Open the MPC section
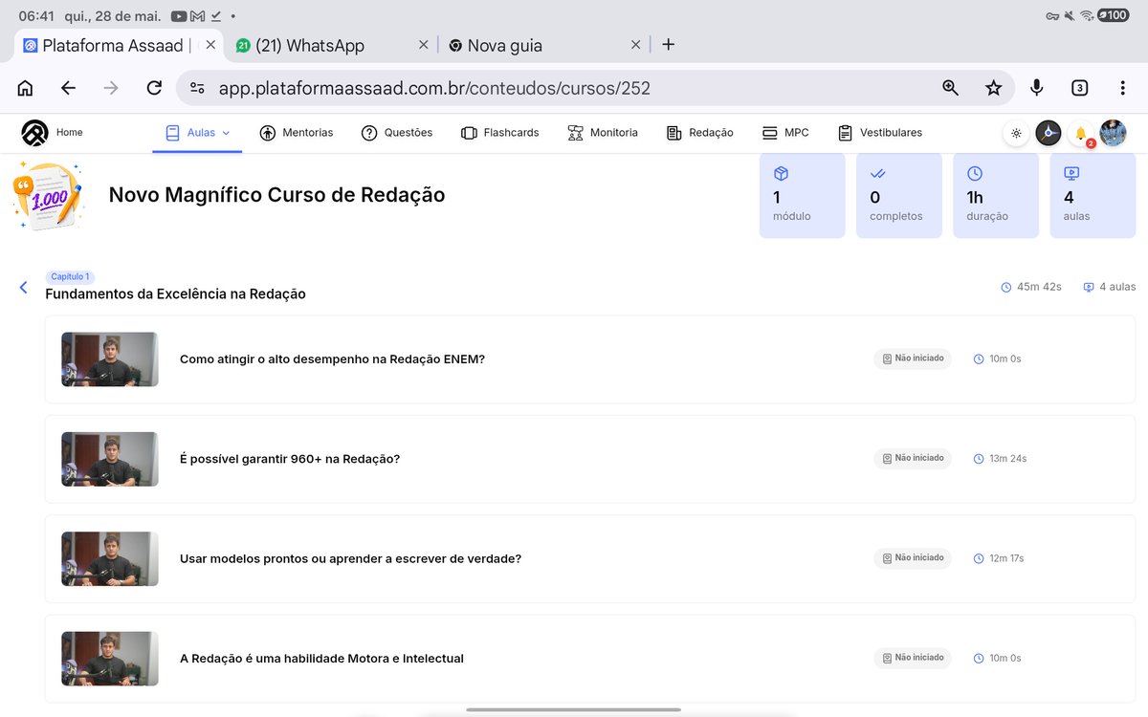This screenshot has width=1148, height=717. click(x=785, y=133)
